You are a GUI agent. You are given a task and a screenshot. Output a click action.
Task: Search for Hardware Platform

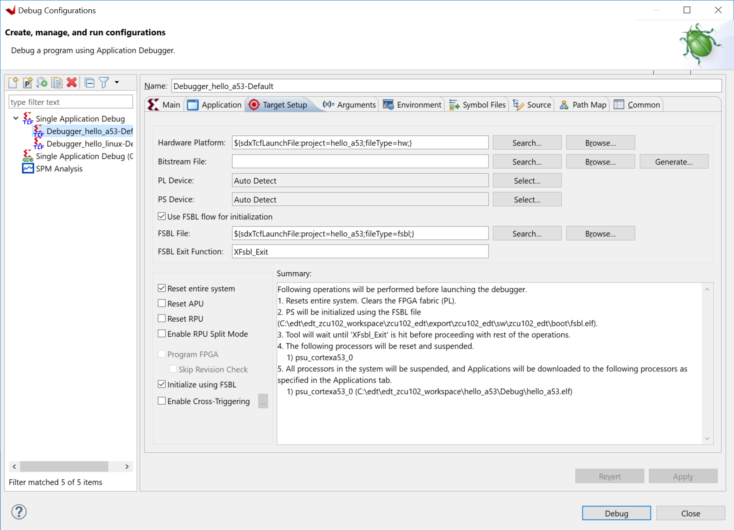[x=527, y=143]
